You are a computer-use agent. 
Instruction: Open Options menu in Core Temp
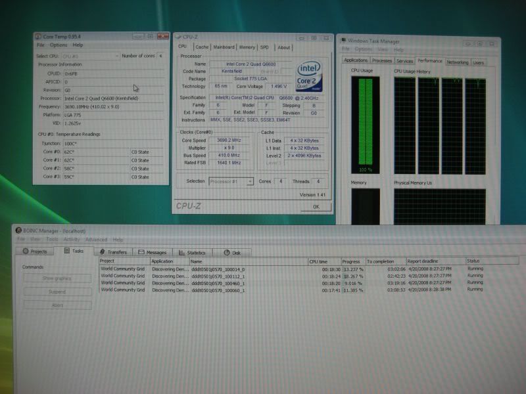(x=59, y=45)
